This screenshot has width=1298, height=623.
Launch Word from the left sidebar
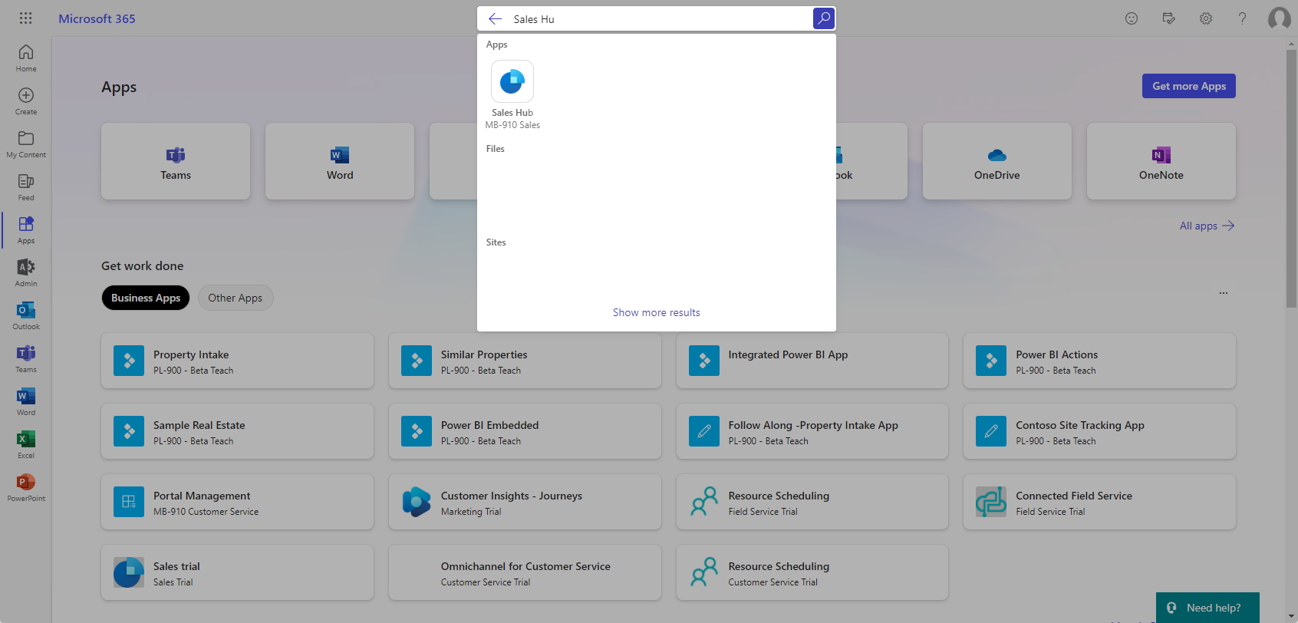pyautogui.click(x=26, y=402)
